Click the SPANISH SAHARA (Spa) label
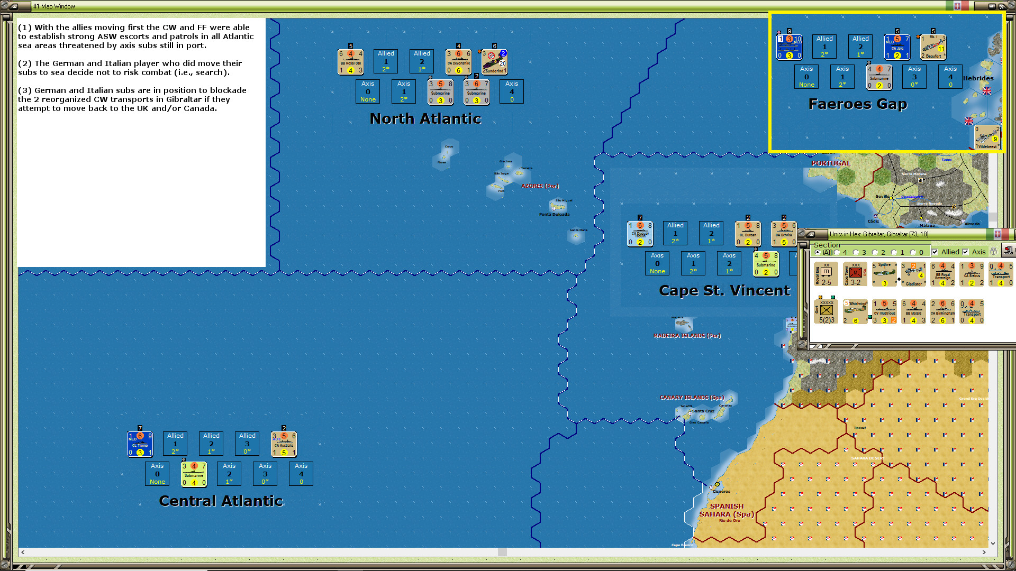 pos(727,510)
